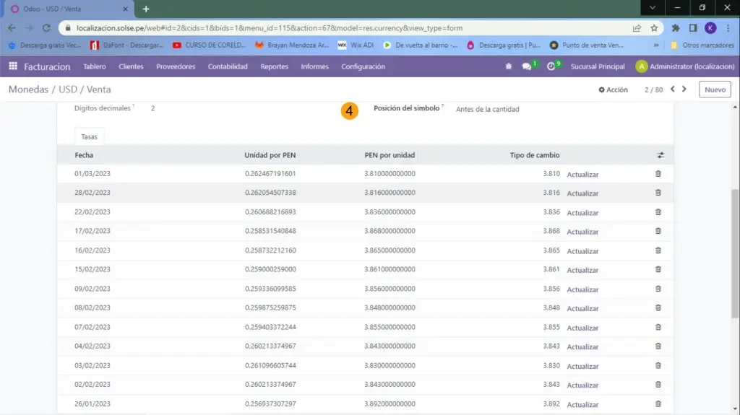Go to previous record arrow
The image size is (740, 415).
point(673,89)
